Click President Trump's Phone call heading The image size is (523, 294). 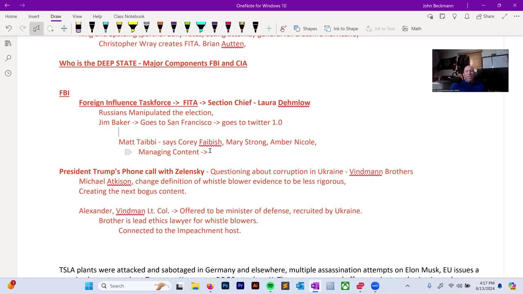point(132,171)
